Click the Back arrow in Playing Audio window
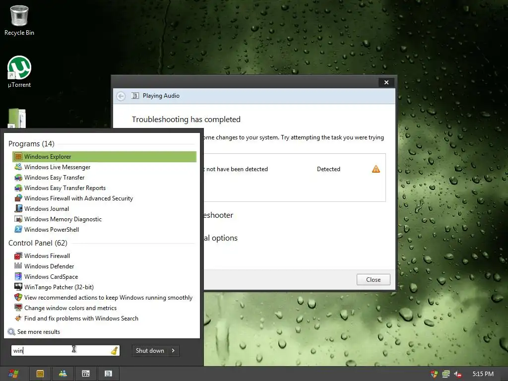508x381 pixels. click(x=121, y=96)
